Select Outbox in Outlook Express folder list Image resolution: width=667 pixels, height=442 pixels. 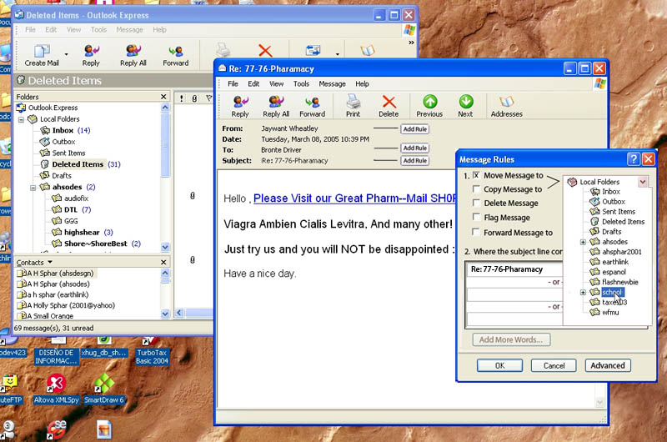[x=58, y=142]
